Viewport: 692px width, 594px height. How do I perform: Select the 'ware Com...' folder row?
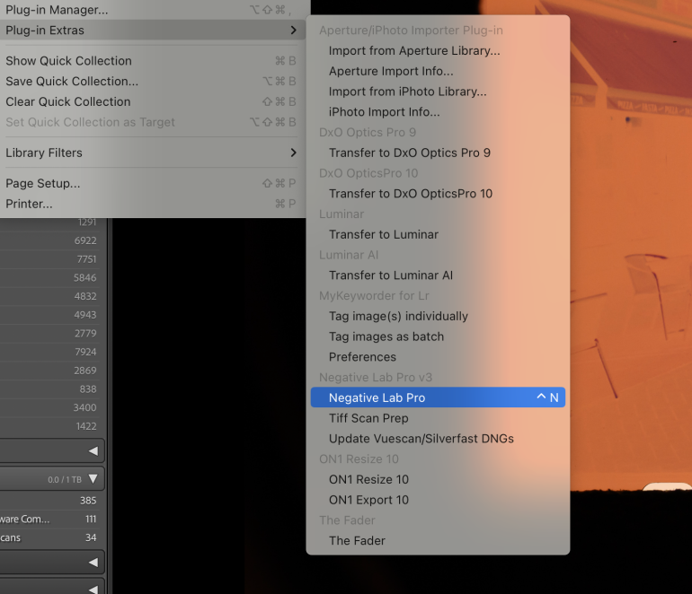click(x=49, y=520)
